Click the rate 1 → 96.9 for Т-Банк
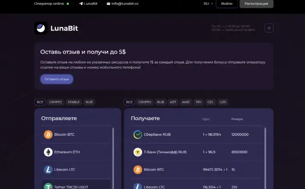305x189 pixels. 209,152
